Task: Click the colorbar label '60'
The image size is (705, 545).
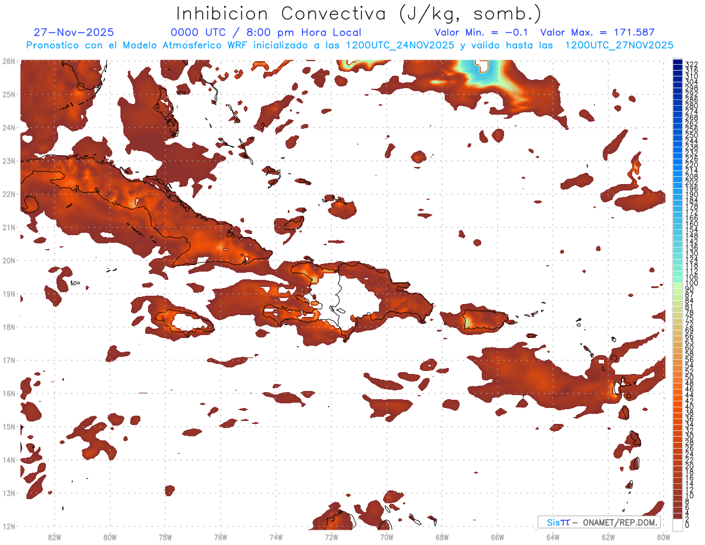Action: (x=690, y=347)
